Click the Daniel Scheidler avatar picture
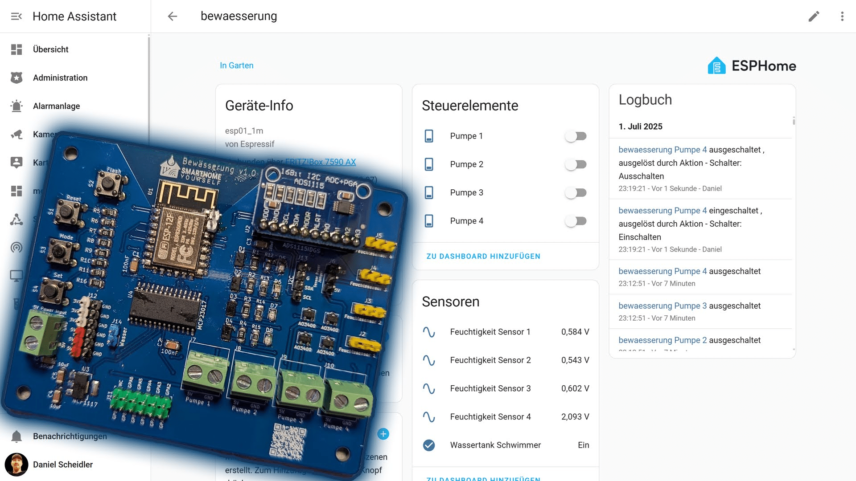Screen dimensions: 856x481 [16, 465]
